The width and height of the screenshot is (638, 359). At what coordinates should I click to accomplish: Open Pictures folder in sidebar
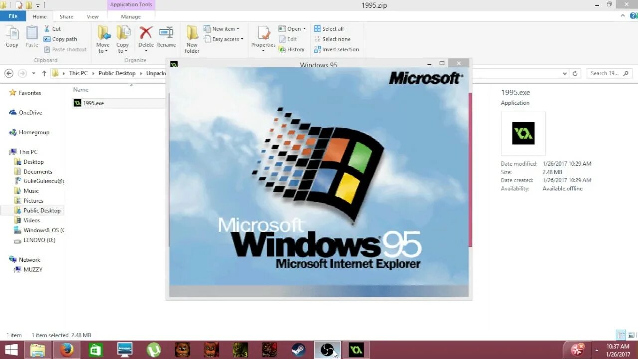(29, 201)
